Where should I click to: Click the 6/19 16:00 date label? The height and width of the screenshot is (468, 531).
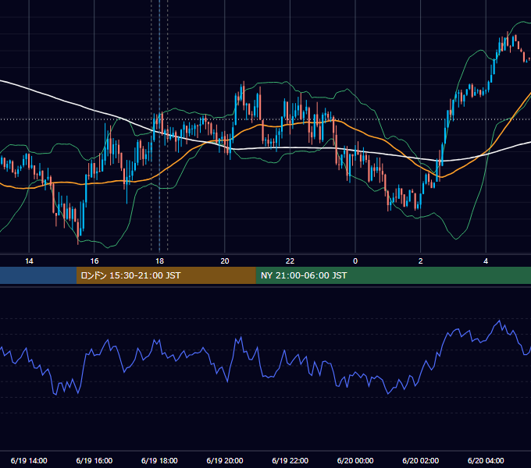tap(94, 460)
